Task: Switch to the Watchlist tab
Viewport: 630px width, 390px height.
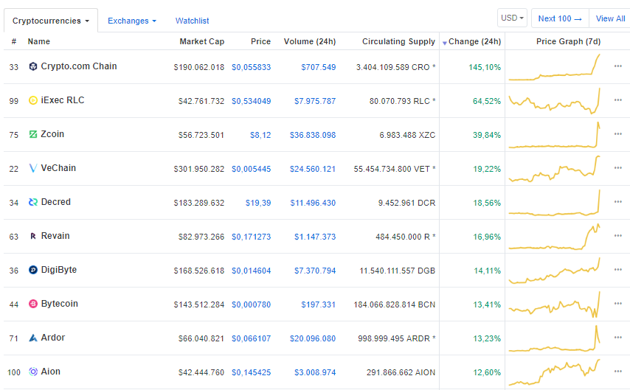Action: pyautogui.click(x=192, y=21)
